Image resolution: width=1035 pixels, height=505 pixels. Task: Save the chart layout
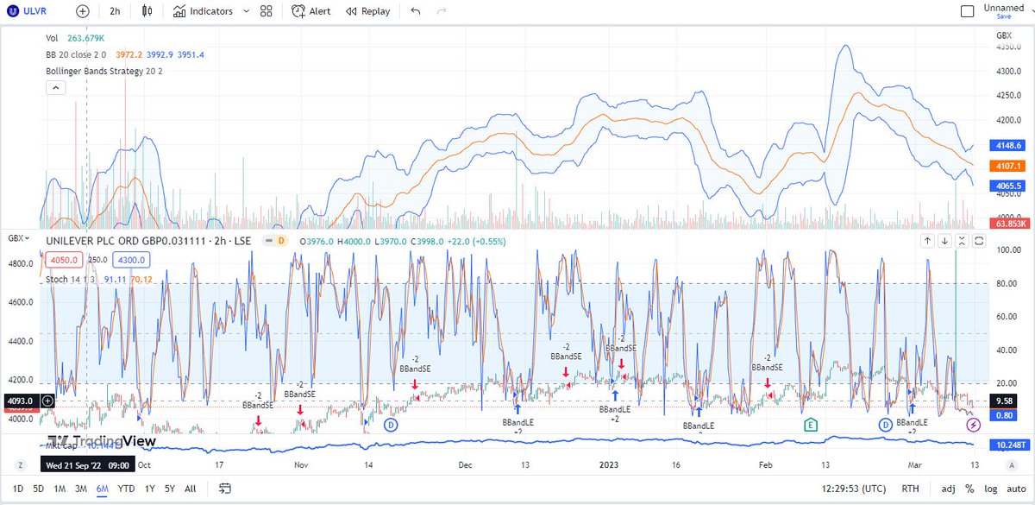(1004, 17)
